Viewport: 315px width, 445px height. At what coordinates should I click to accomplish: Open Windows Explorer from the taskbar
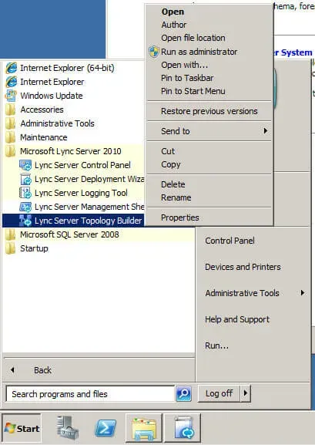pyautogui.click(x=144, y=428)
